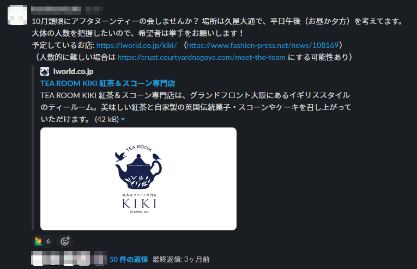Image resolution: width=417 pixels, height=269 pixels.
Task: Open the KIKI teapot logo preview image
Action: pos(138,179)
